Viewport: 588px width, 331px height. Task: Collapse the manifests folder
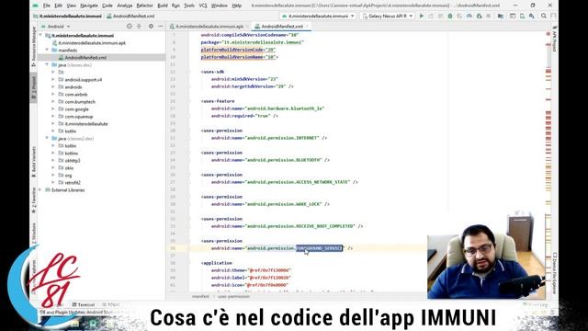tap(47, 50)
